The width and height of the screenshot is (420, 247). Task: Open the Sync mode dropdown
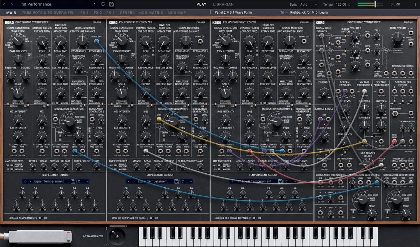pyautogui.click(x=308, y=4)
